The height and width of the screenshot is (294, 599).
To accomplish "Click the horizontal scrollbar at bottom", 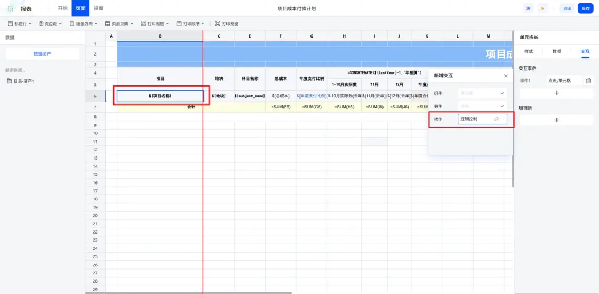I will pyautogui.click(x=188, y=293).
